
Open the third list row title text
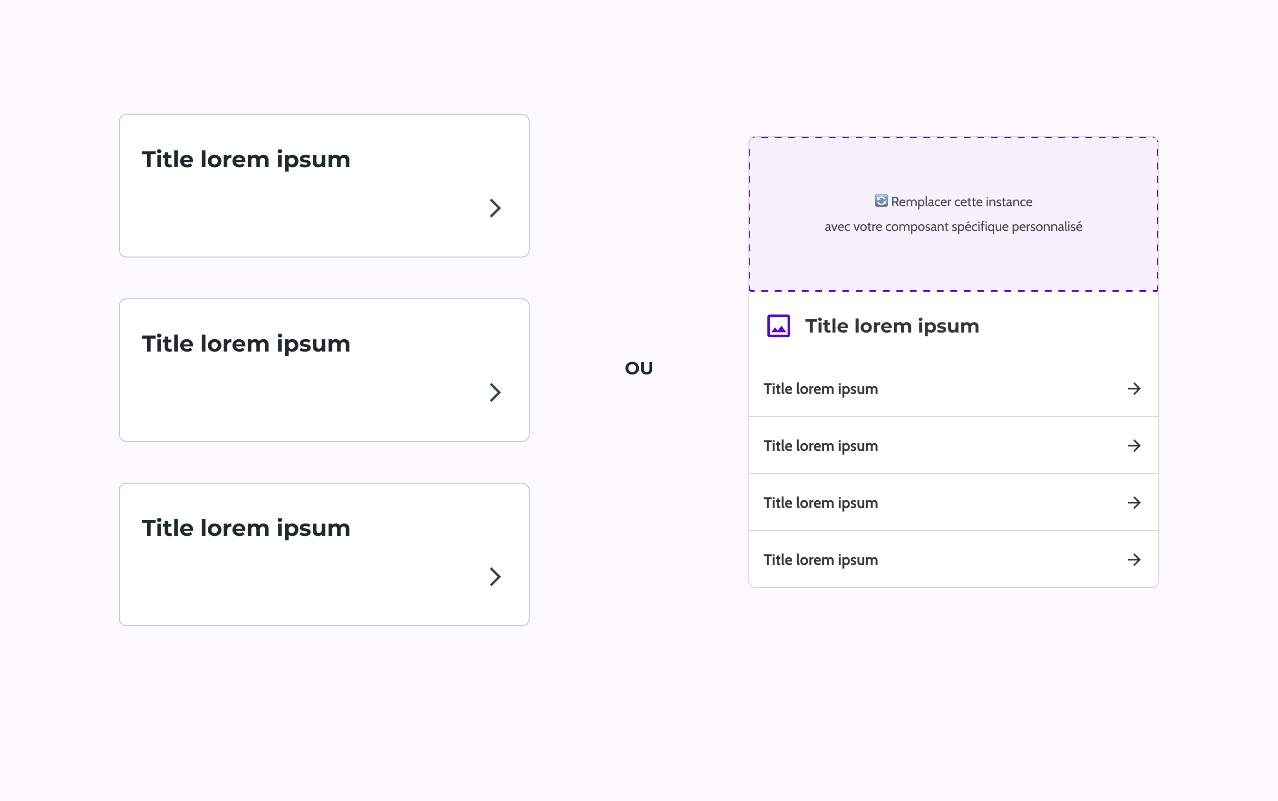821,503
